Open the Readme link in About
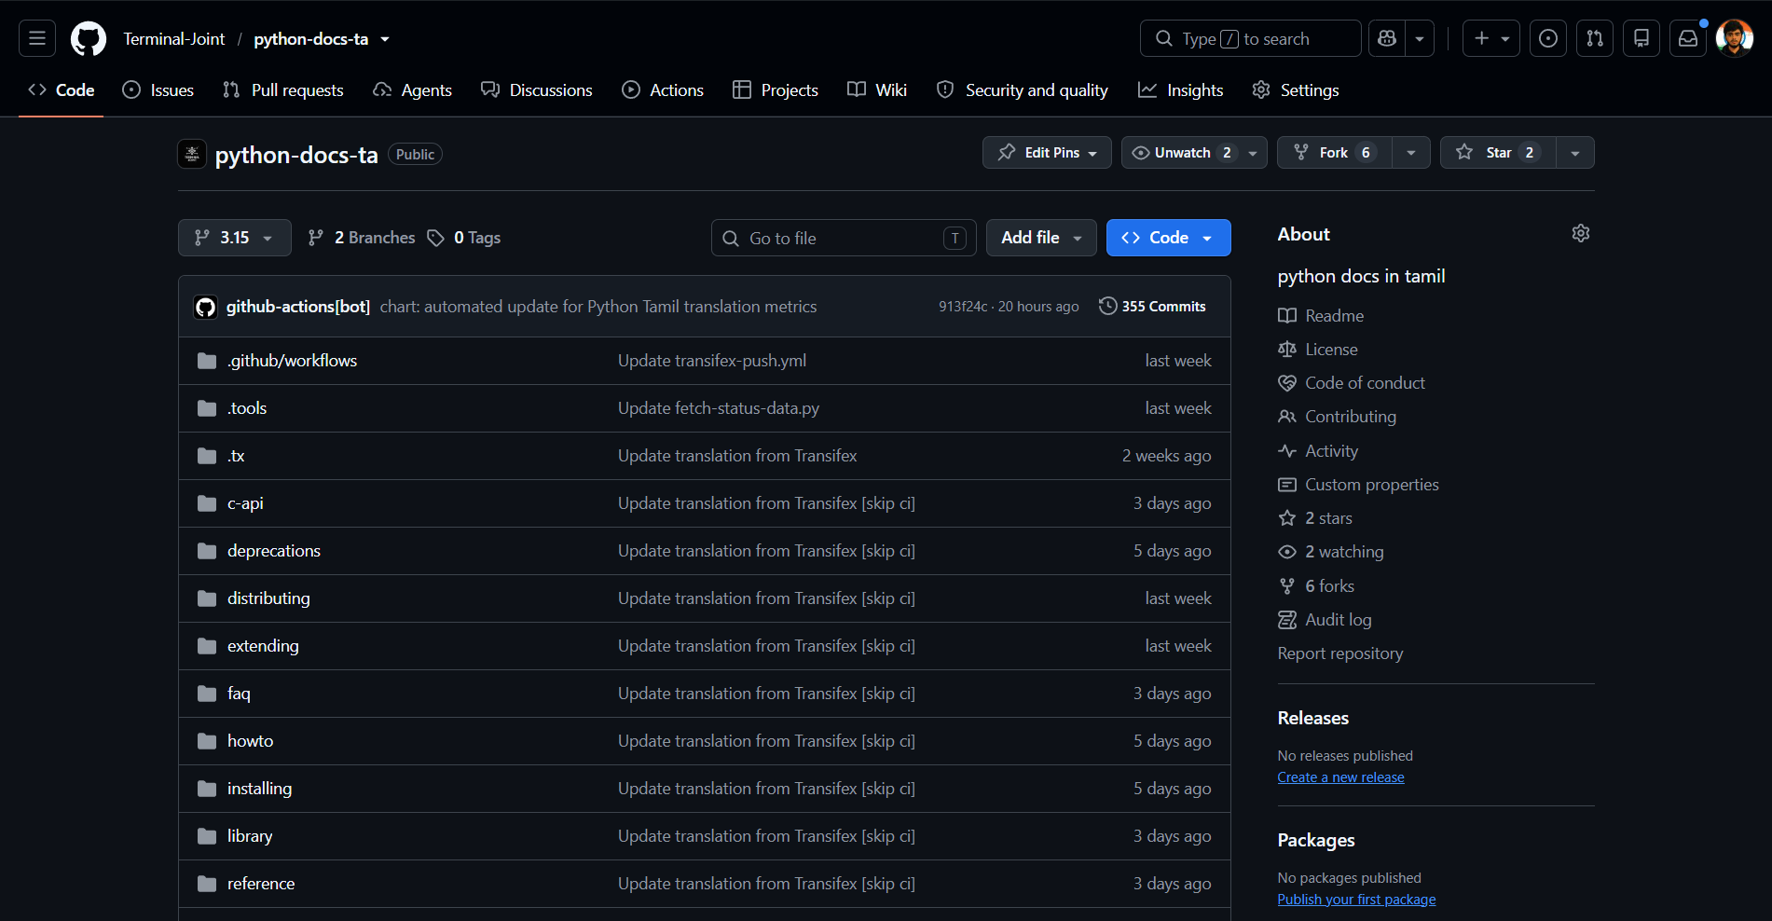This screenshot has width=1772, height=921. pos(1321,316)
